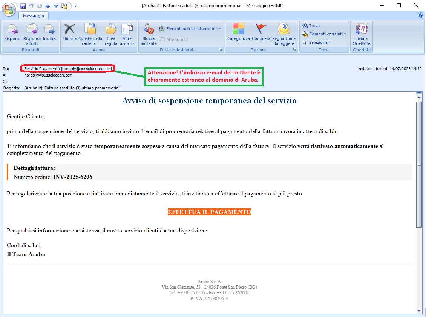Click the message scrollbar up arrow
This screenshot has width=426, height=317.
click(x=419, y=97)
